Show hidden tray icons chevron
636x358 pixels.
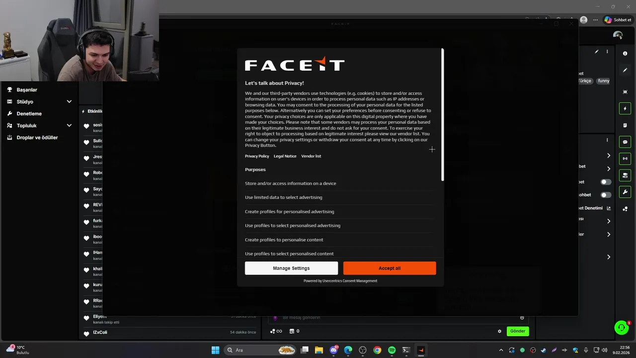[x=501, y=350]
